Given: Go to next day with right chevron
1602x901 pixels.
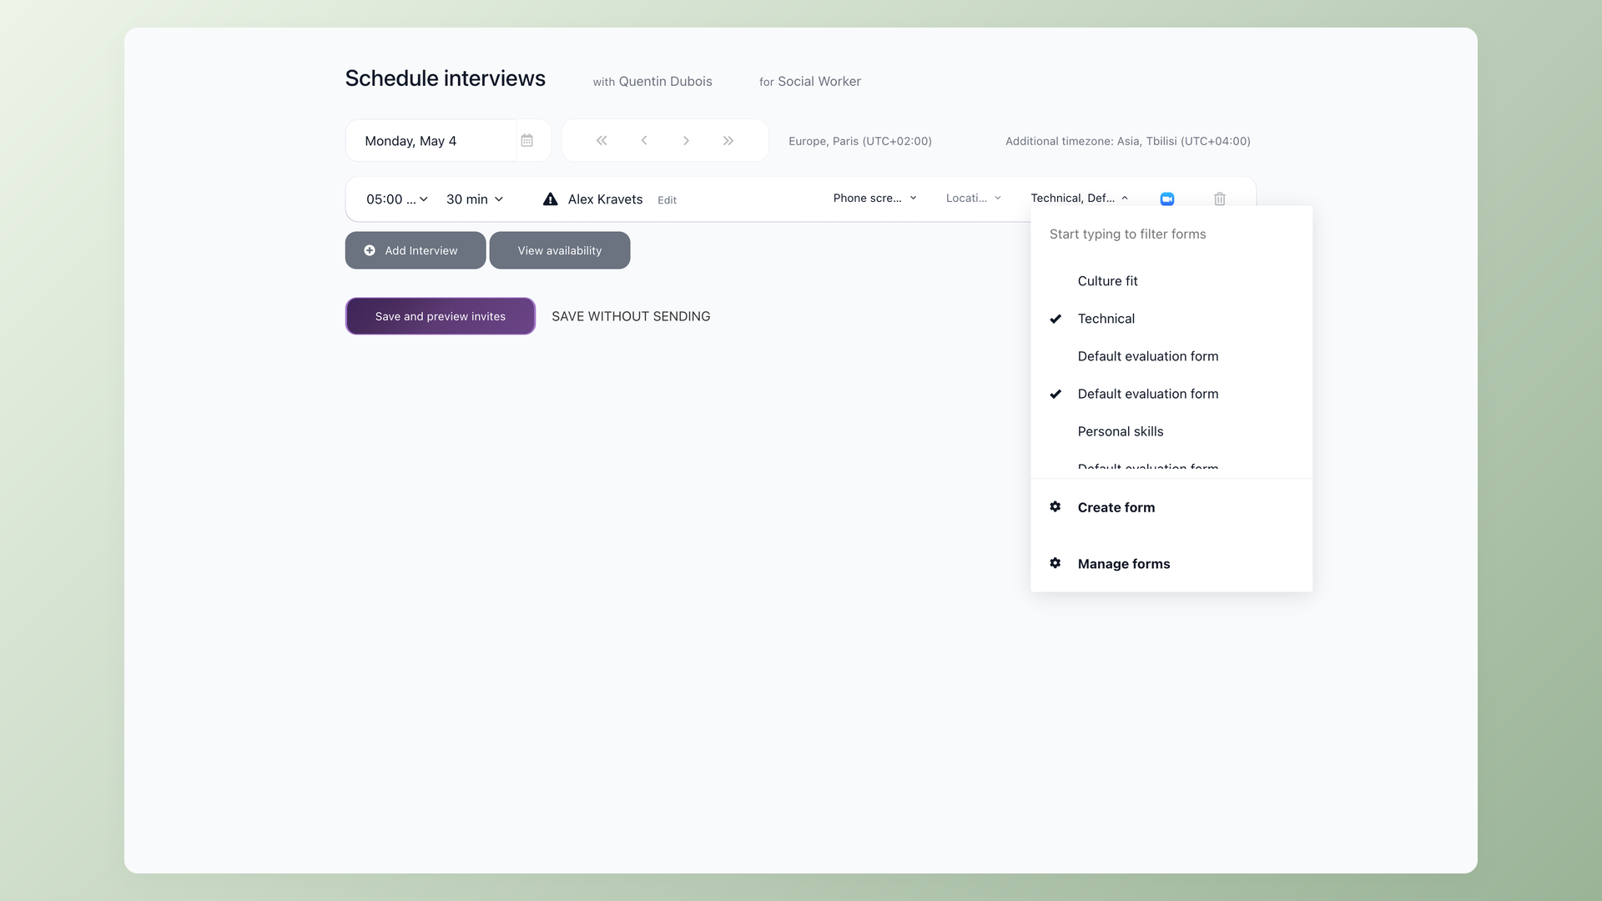Looking at the screenshot, I should pyautogui.click(x=686, y=140).
